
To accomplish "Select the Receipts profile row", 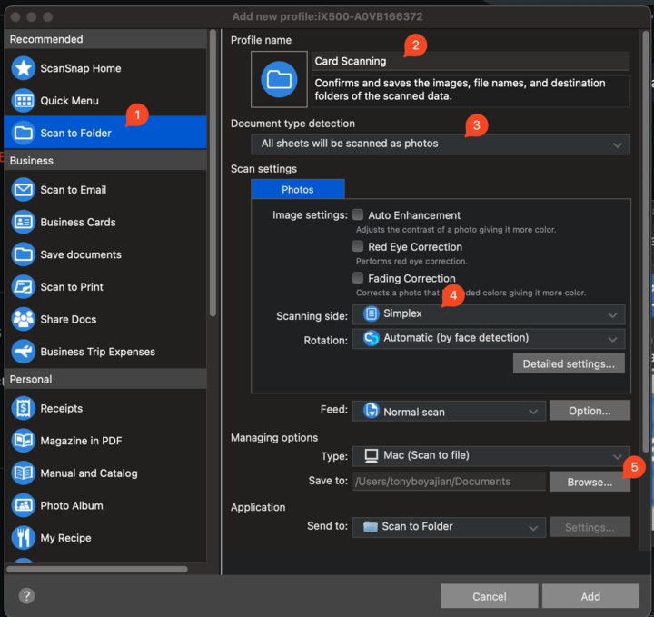I will tap(105, 408).
